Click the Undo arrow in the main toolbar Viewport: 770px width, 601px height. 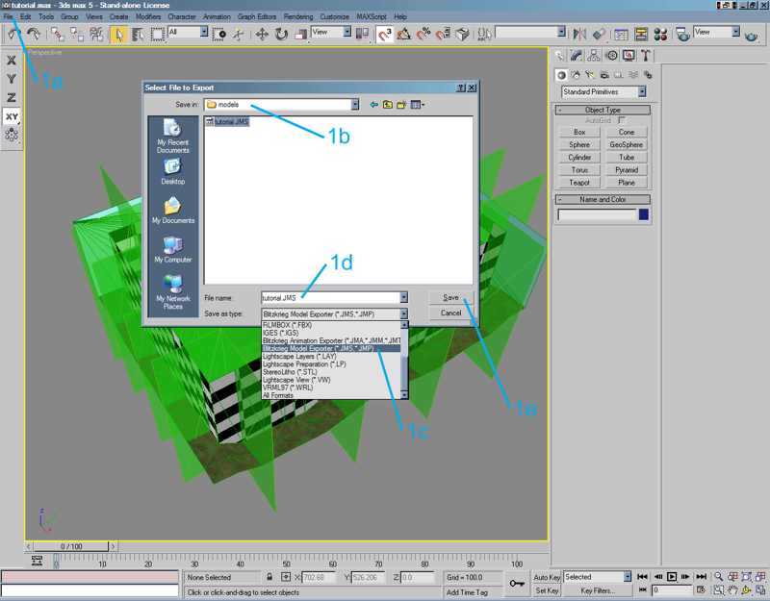tap(13, 34)
